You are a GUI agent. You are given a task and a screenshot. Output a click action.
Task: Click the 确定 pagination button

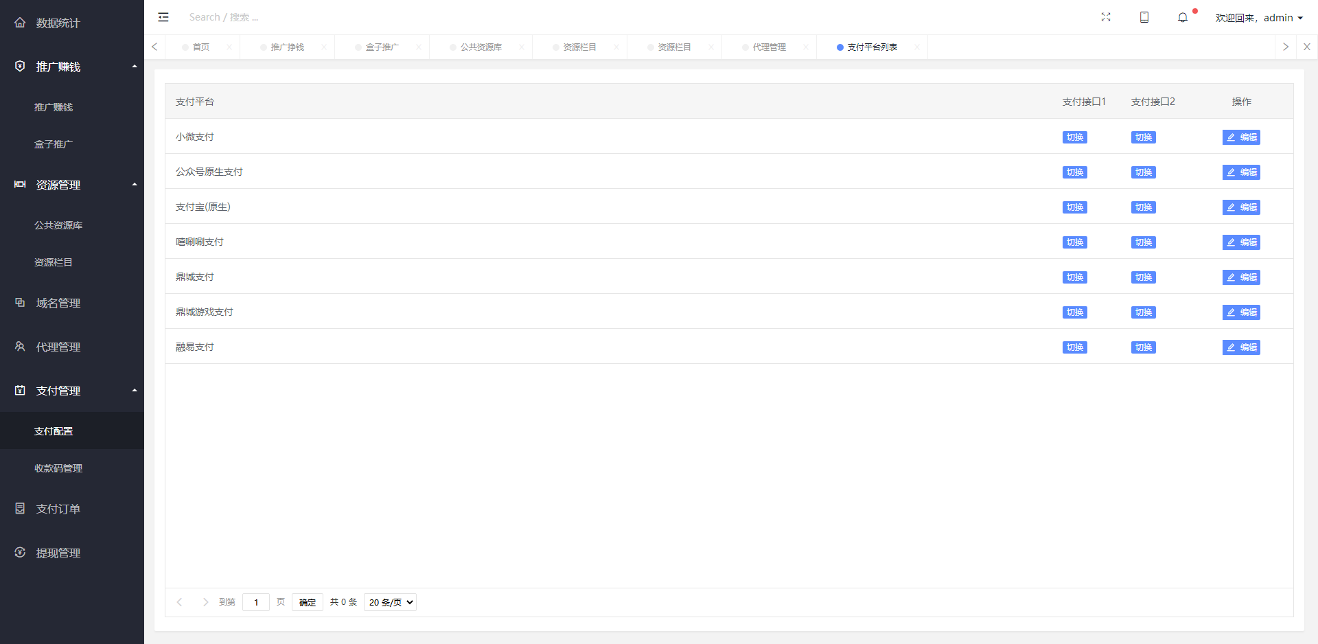click(x=307, y=602)
